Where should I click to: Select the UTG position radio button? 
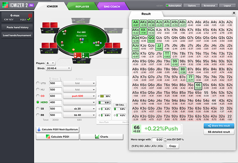click(38, 83)
